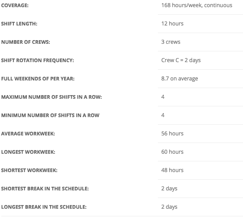Click the COVERAGE label

tap(15, 5)
